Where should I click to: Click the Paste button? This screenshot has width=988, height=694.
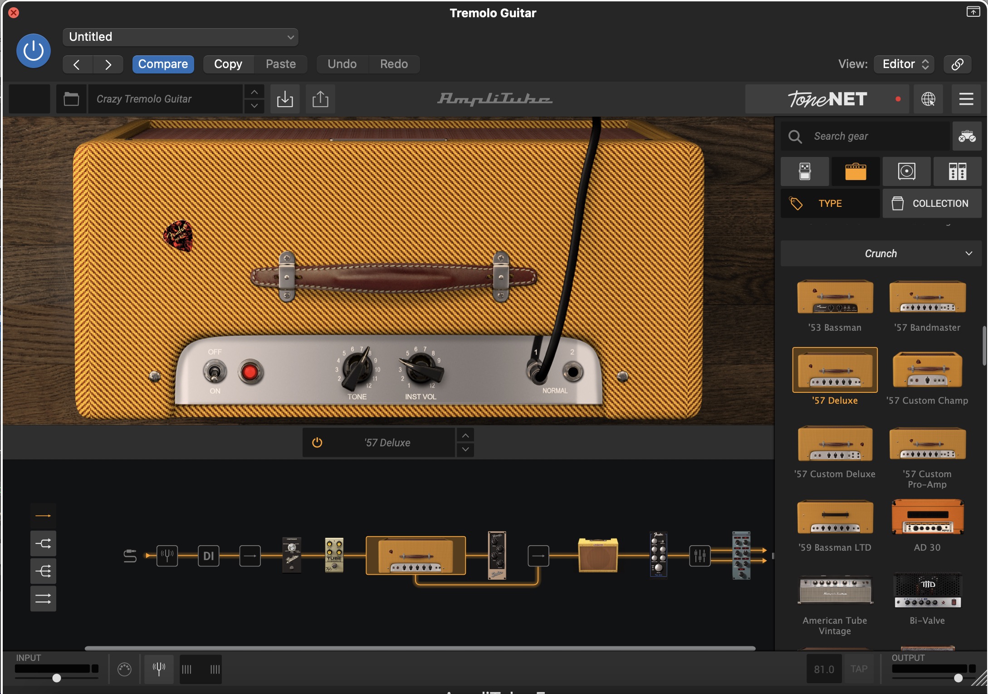[x=281, y=64]
